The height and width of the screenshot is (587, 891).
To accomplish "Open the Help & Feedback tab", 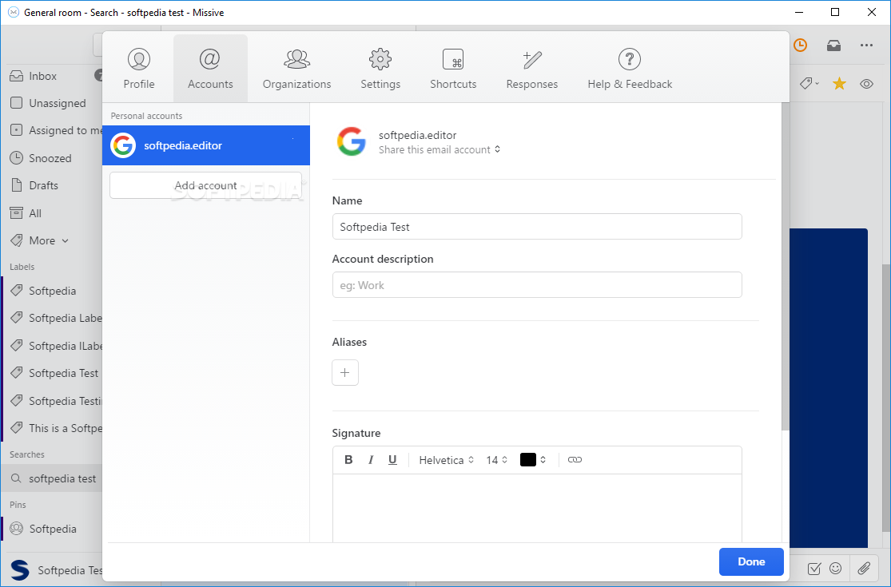I will tap(630, 69).
